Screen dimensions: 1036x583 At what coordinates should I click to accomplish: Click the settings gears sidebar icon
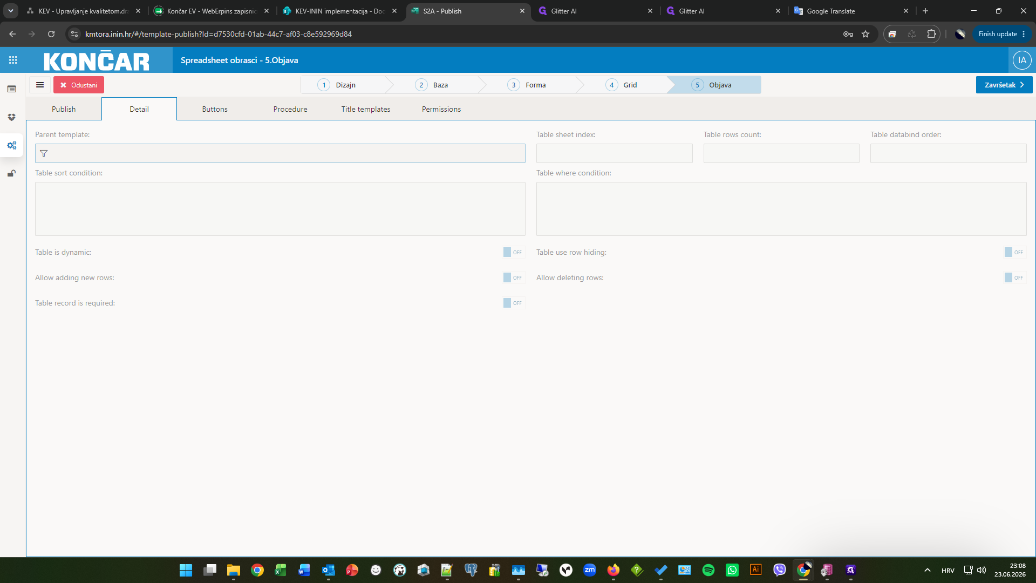tap(12, 145)
